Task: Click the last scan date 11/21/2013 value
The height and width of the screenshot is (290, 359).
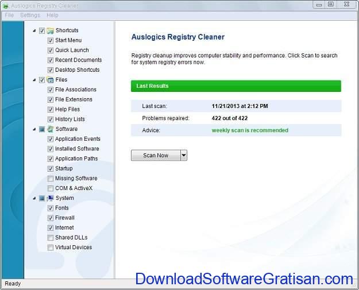Action: point(240,106)
